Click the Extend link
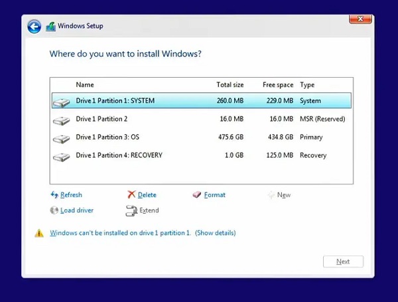The image size is (398, 302). [149, 210]
